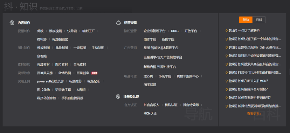Click the 抖音运营工具导航 header text
Image resolution: width=290 pixels, height=133 pixels.
tap(52, 9)
